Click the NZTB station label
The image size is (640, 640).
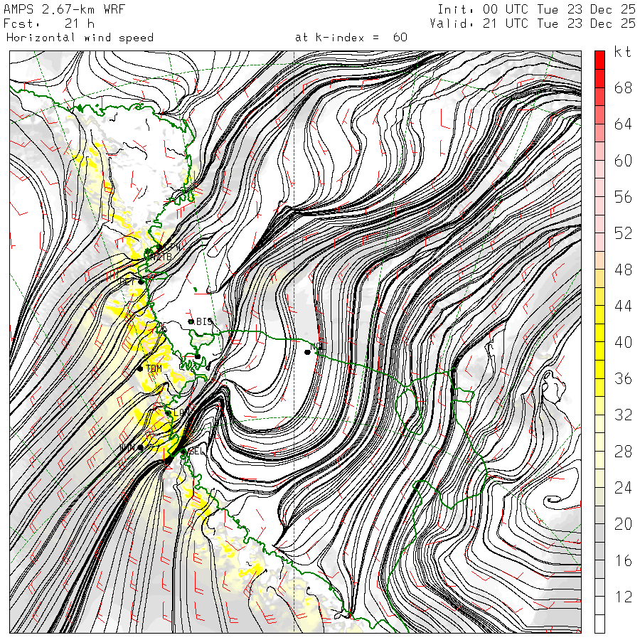pos(161,257)
